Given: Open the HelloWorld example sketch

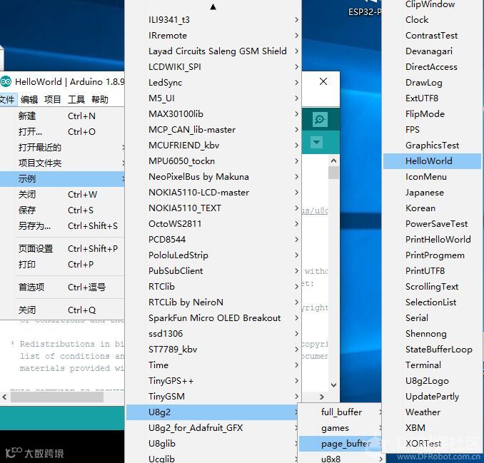Looking at the screenshot, I should (432, 161).
